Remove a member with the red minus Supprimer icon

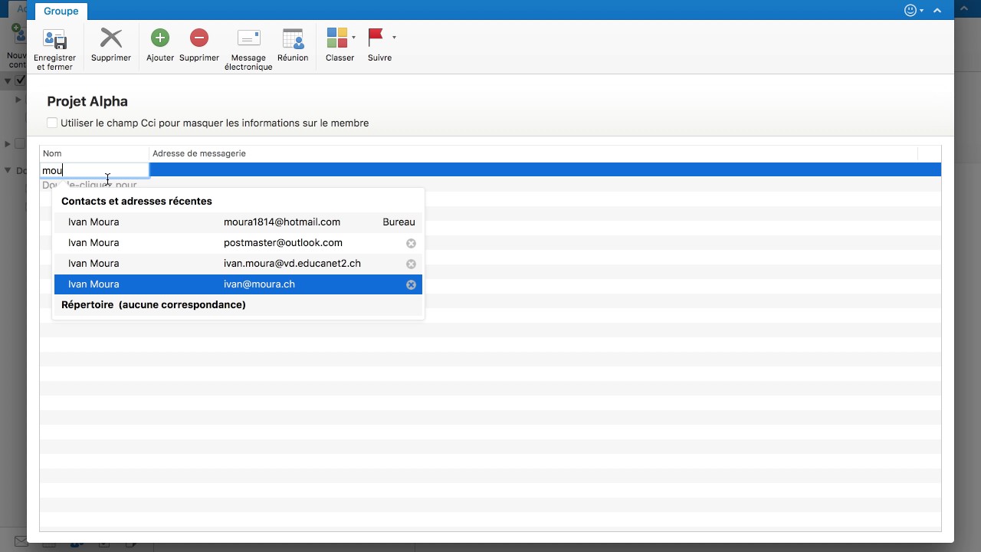click(x=199, y=38)
